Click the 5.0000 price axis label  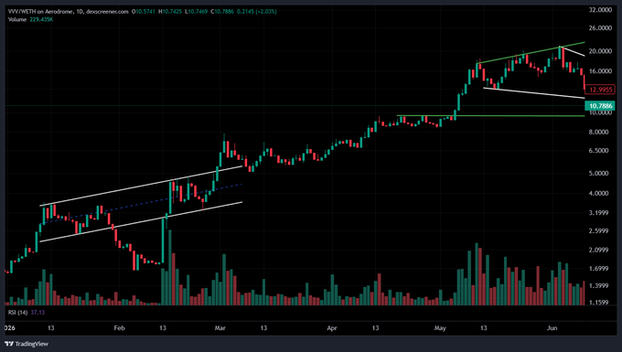pyautogui.click(x=598, y=173)
